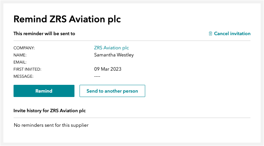Click the EMAIL: field label
264x146 pixels.
tap(20, 62)
